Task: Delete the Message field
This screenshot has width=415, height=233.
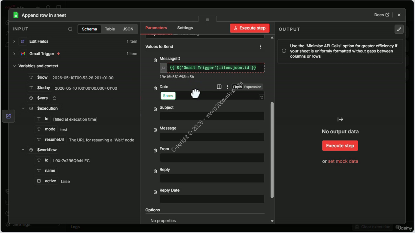Action: pyautogui.click(x=155, y=130)
